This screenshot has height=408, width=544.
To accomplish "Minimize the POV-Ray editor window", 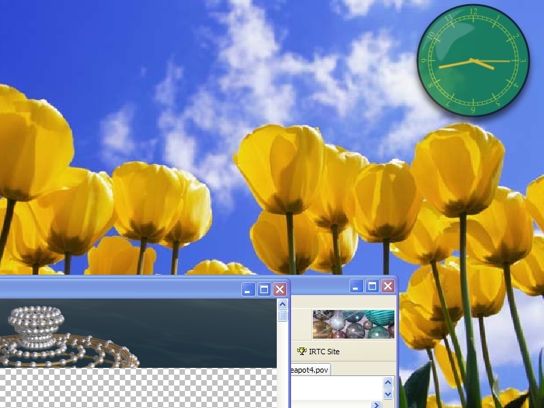I will coord(356,286).
